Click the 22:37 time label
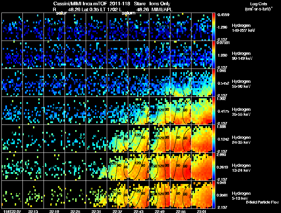The height and width of the screenshot is (213, 281). click(x=118, y=211)
